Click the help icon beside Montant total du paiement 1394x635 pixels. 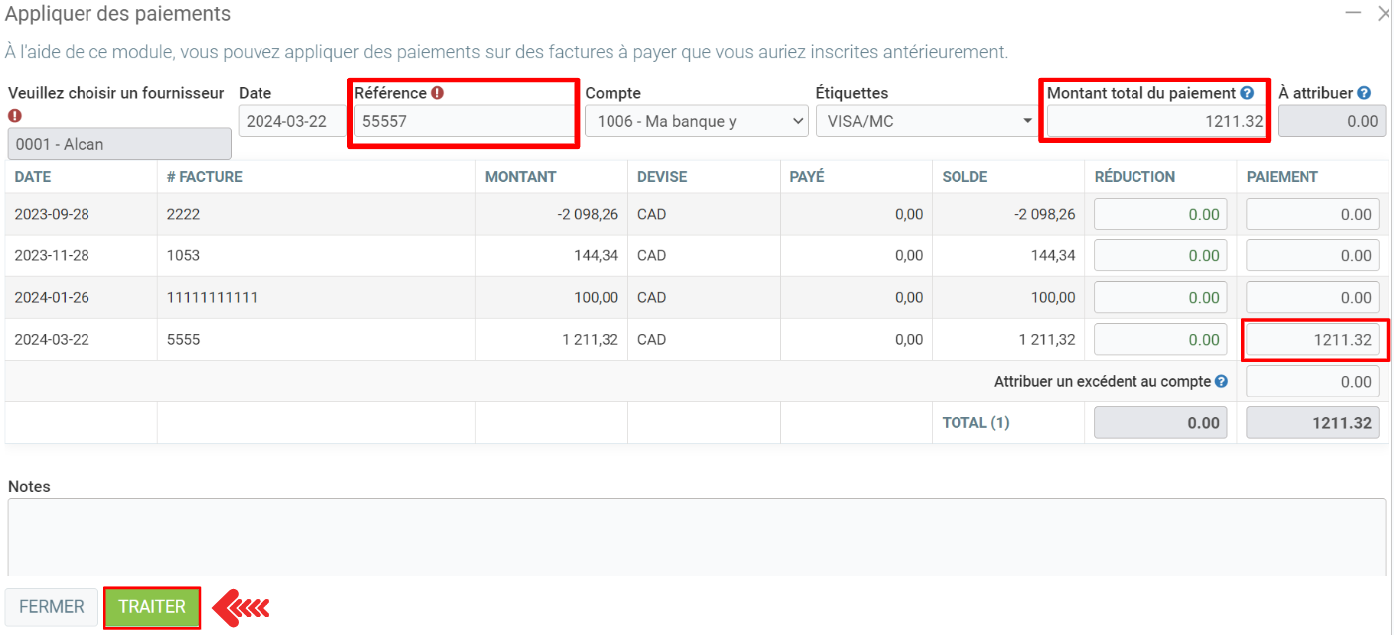(x=1247, y=93)
